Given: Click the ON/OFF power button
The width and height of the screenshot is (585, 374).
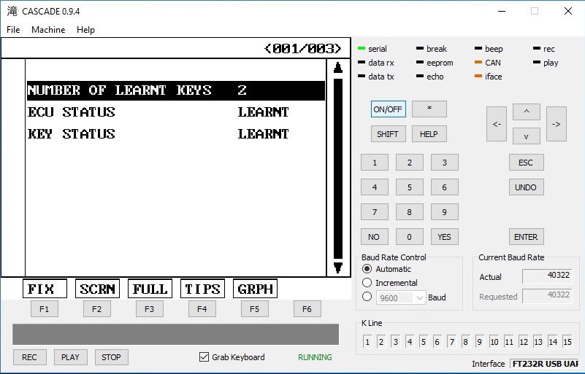Looking at the screenshot, I should pos(388,109).
